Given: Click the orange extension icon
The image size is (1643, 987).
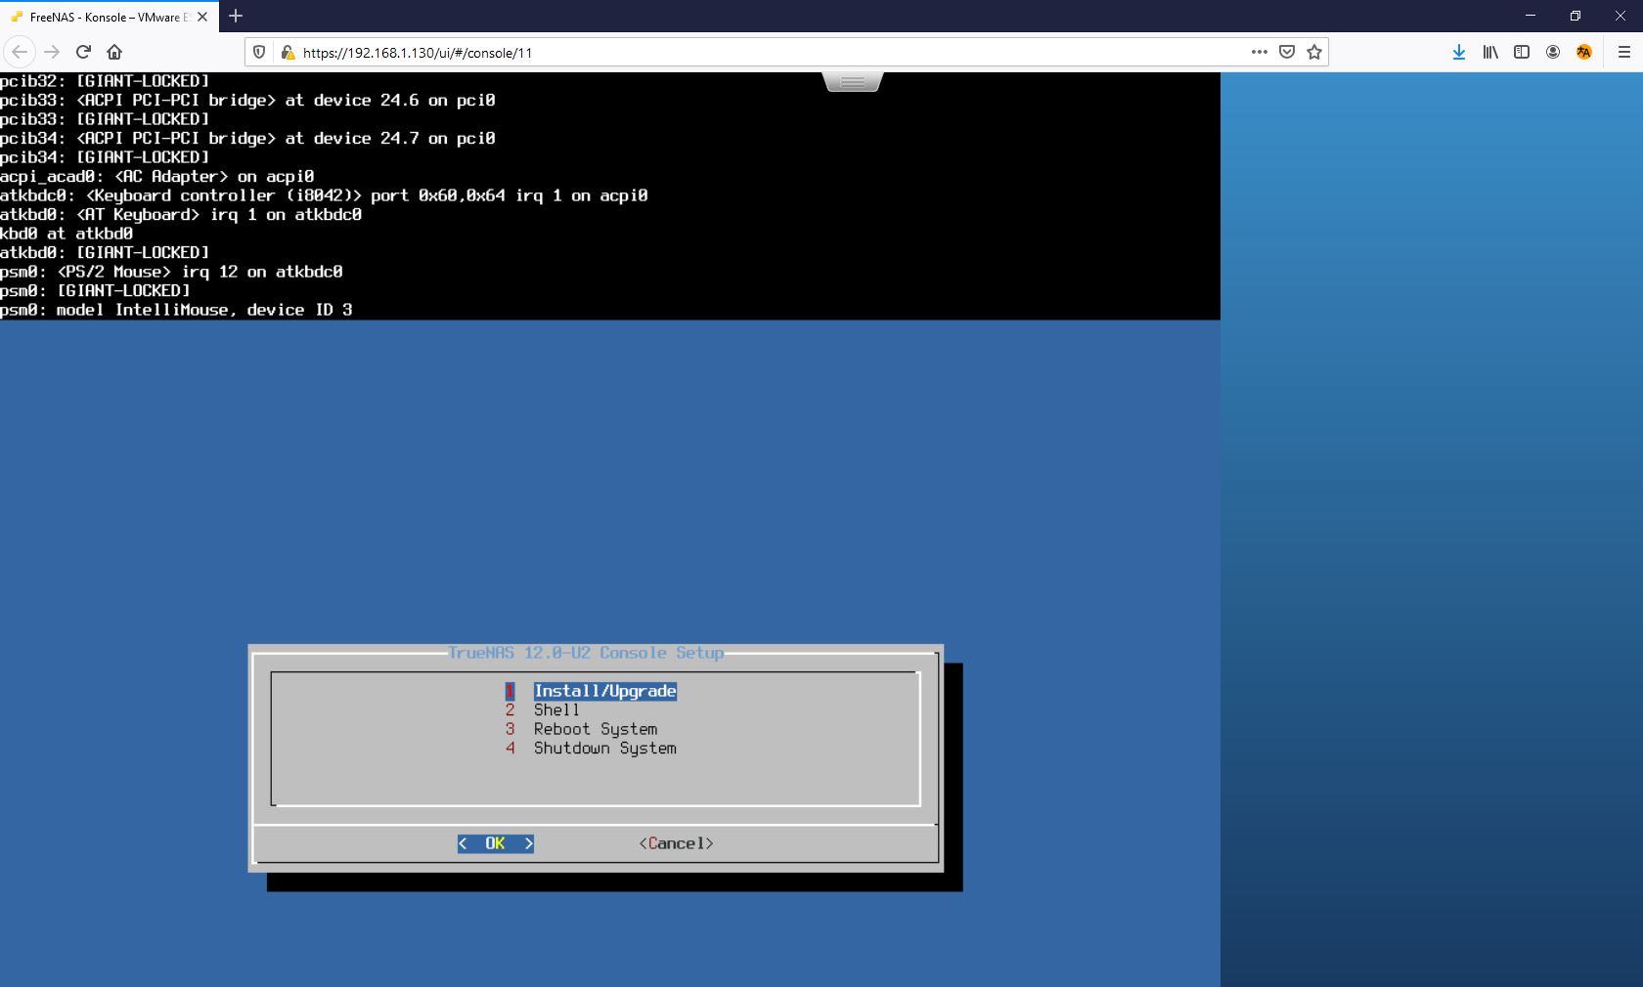Looking at the screenshot, I should [1584, 52].
